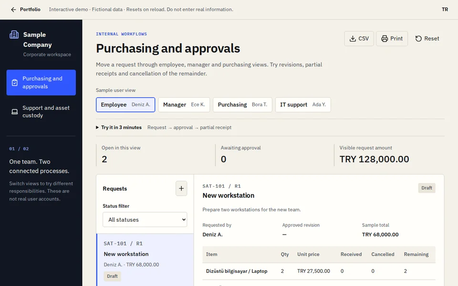Add a new request with the plus button
The width and height of the screenshot is (458, 286).
[x=181, y=189]
